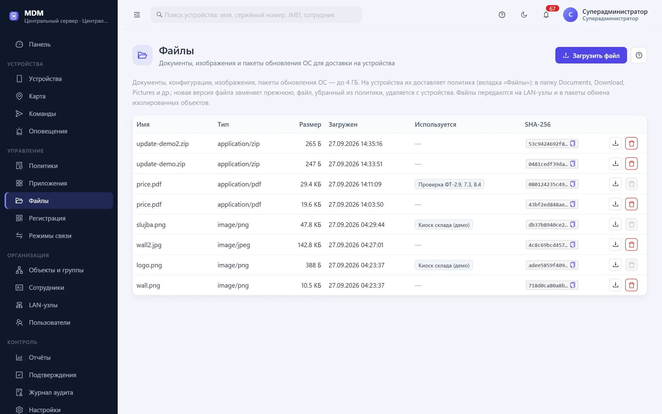Download update-demo.zip file

click(615, 163)
